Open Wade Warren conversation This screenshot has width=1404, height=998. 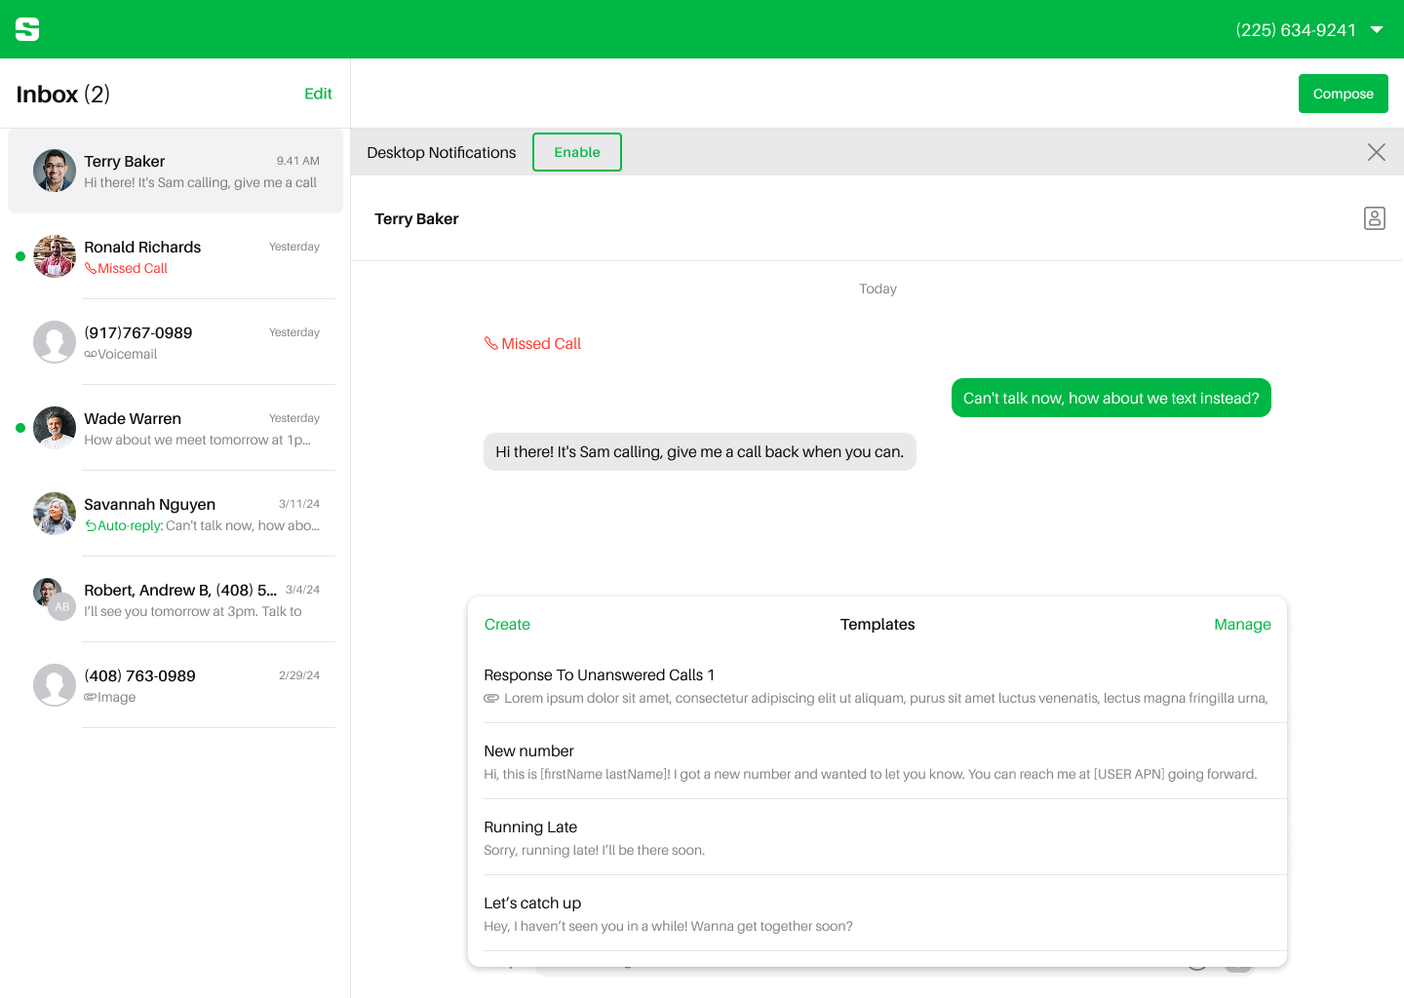click(175, 428)
